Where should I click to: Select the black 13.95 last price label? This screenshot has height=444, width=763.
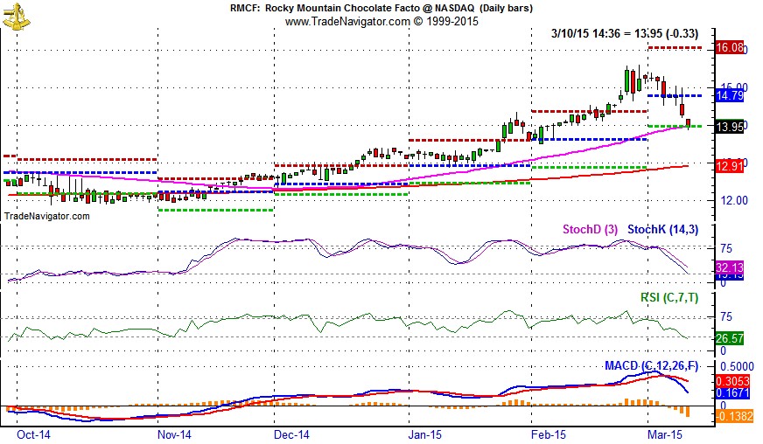click(730, 127)
